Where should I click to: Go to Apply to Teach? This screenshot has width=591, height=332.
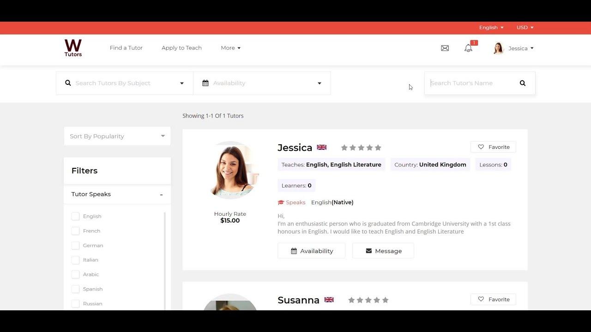[x=181, y=48]
